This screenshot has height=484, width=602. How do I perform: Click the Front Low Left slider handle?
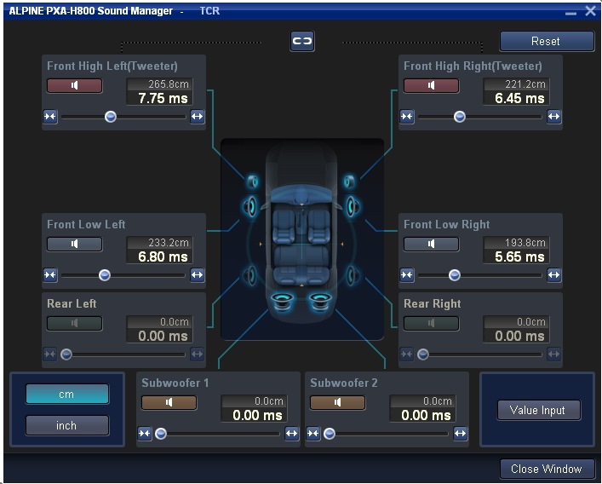(105, 275)
